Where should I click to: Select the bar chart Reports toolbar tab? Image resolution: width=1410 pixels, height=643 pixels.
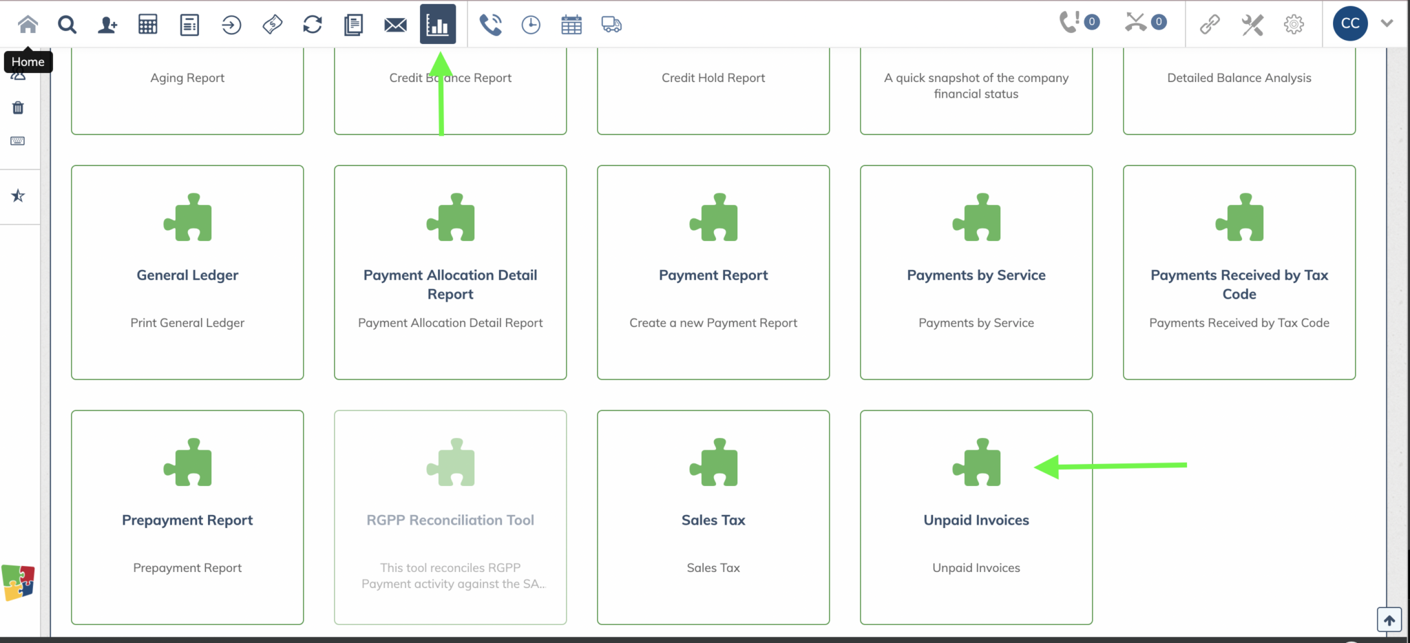[x=438, y=25]
